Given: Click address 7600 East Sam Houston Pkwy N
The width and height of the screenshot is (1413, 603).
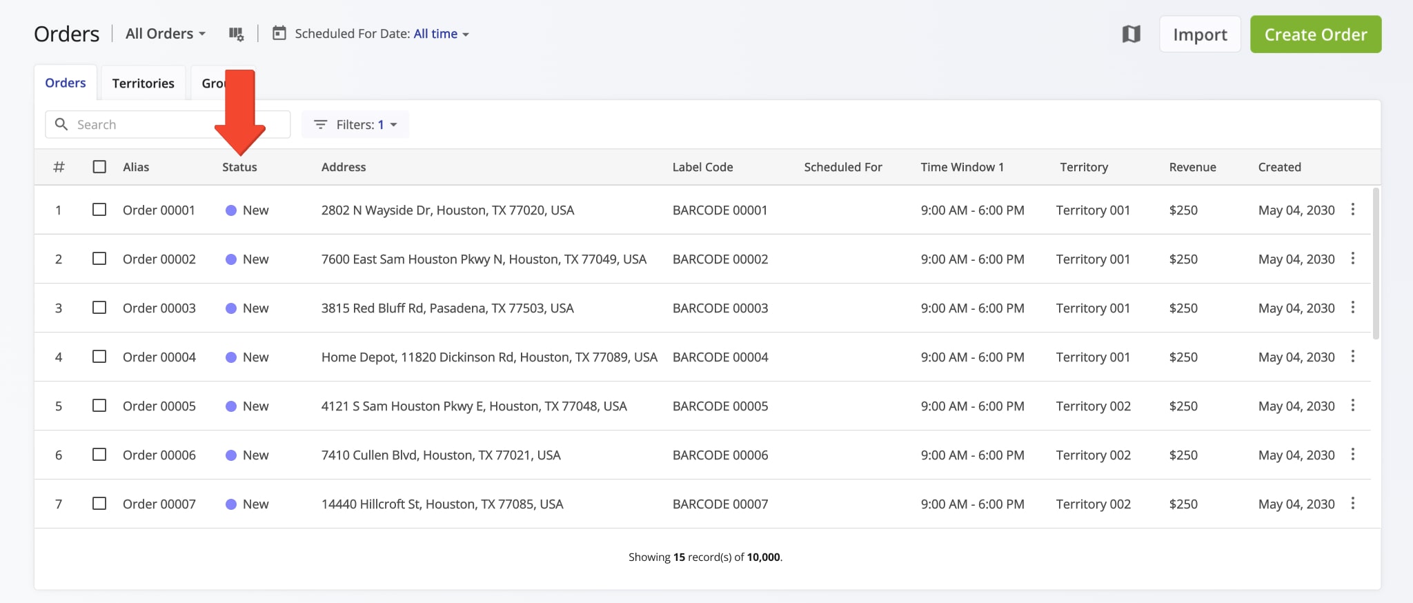Looking at the screenshot, I should tap(484, 259).
